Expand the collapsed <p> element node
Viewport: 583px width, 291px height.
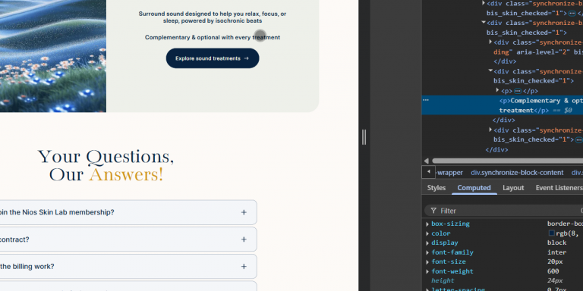(498, 90)
